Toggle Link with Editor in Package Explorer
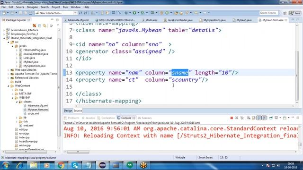303x170 pixels. [x=45, y=25]
